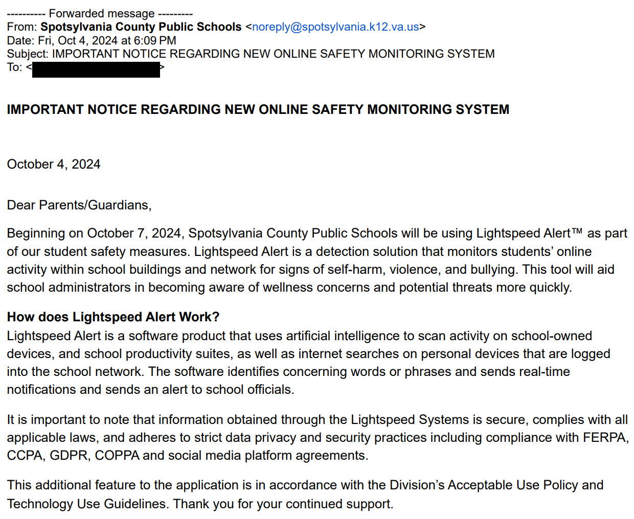Click the 'Lightspeed Alert™' trademark text
The height and width of the screenshot is (519, 634).
click(529, 233)
